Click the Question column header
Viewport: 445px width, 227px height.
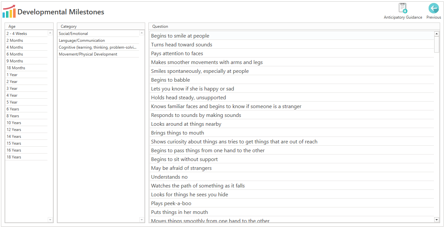click(x=294, y=26)
